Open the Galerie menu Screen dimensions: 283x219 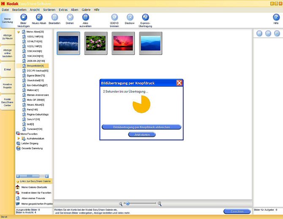click(x=86, y=10)
